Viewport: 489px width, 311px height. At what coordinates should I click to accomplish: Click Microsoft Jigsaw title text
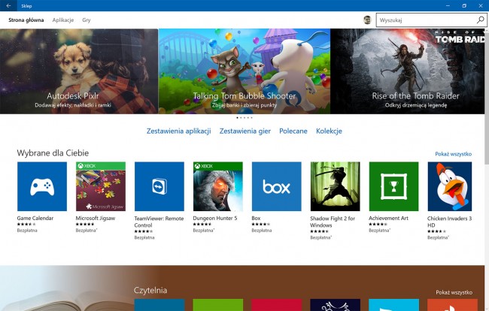pos(96,218)
